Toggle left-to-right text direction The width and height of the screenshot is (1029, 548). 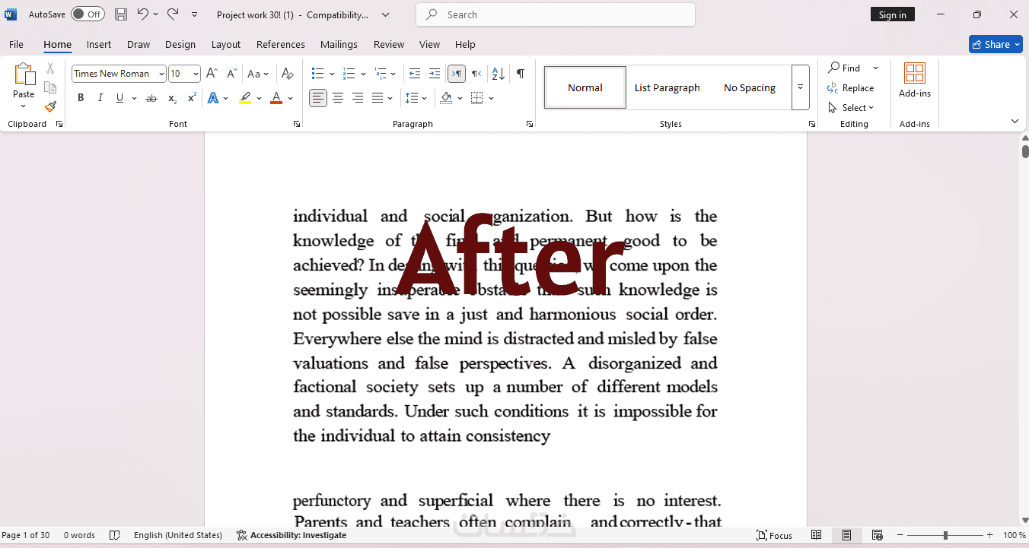[x=457, y=74]
